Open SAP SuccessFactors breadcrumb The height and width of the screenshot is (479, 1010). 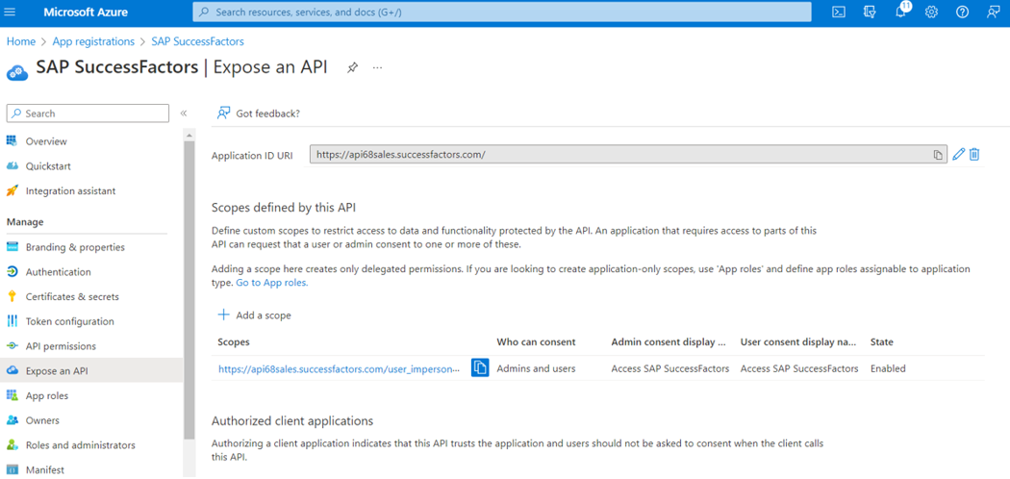pyautogui.click(x=198, y=41)
